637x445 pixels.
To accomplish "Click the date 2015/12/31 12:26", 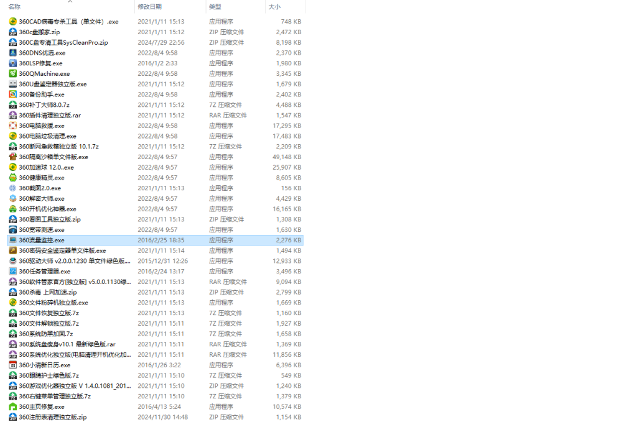I will point(162,261).
